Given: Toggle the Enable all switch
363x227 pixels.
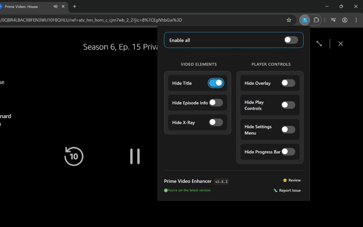Looking at the screenshot, I should [291, 40].
